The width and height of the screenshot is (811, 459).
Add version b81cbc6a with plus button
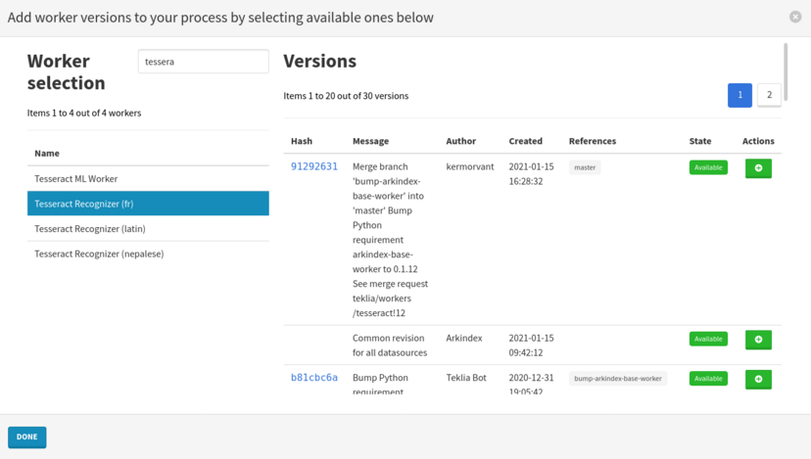758,379
